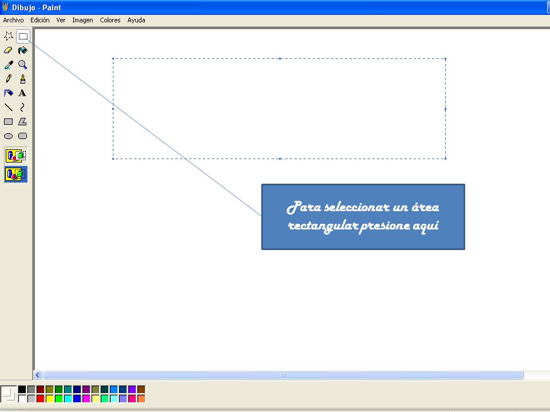Image resolution: width=550 pixels, height=412 pixels.
Task: Open the Colores menu
Action: [x=110, y=20]
